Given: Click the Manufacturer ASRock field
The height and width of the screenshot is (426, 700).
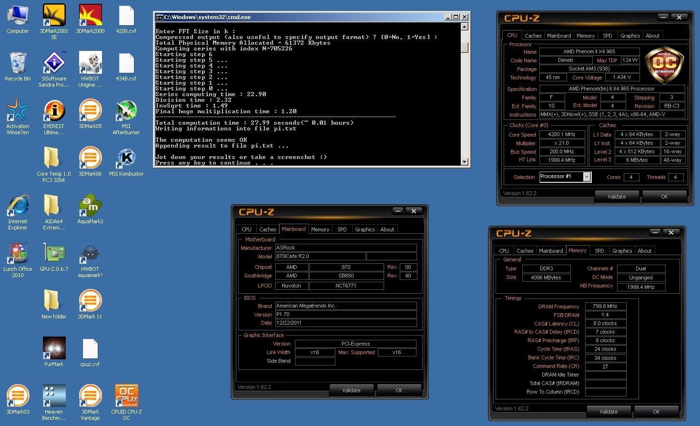Looking at the screenshot, I should (x=346, y=248).
